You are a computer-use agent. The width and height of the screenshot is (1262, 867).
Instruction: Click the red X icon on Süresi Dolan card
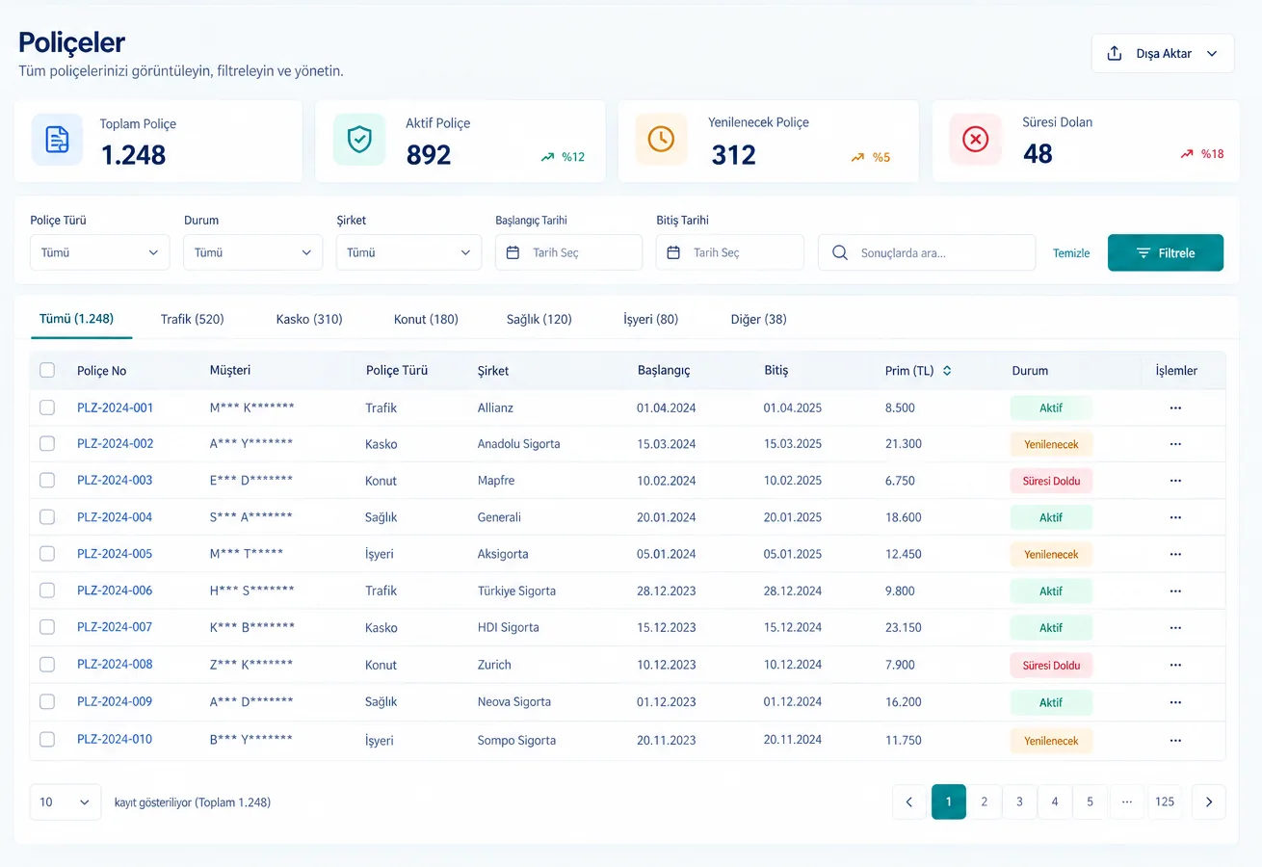tap(976, 140)
